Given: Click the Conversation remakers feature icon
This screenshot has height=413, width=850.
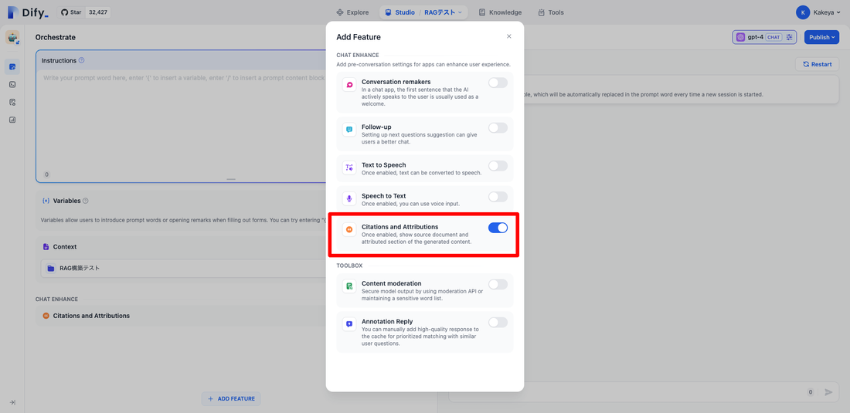Looking at the screenshot, I should tap(349, 85).
